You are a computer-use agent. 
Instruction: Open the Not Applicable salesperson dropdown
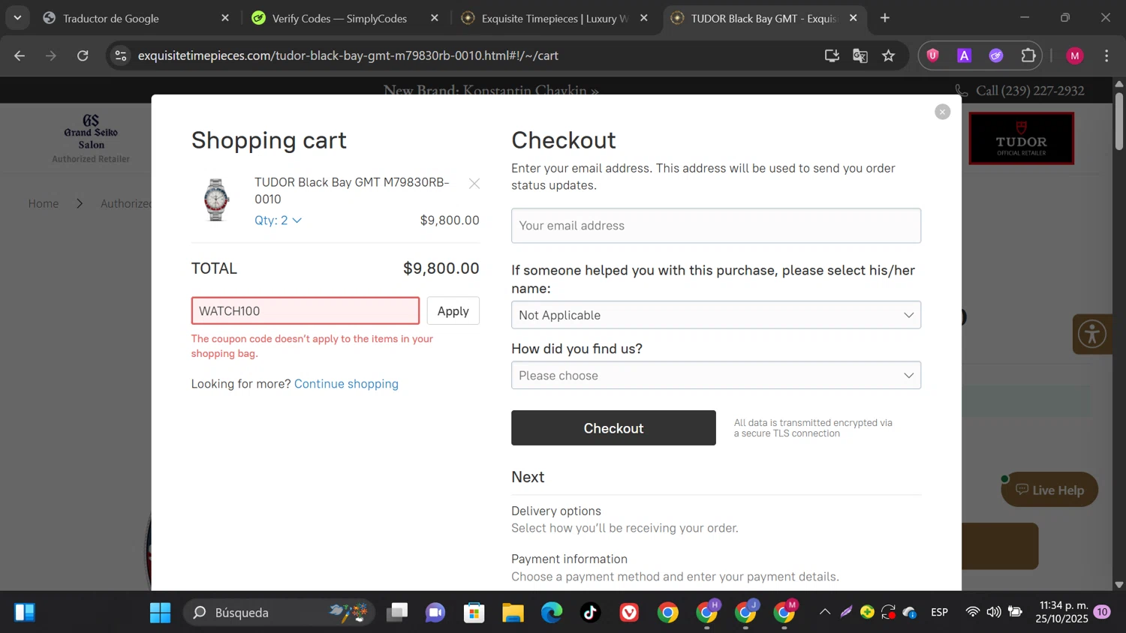[716, 315]
